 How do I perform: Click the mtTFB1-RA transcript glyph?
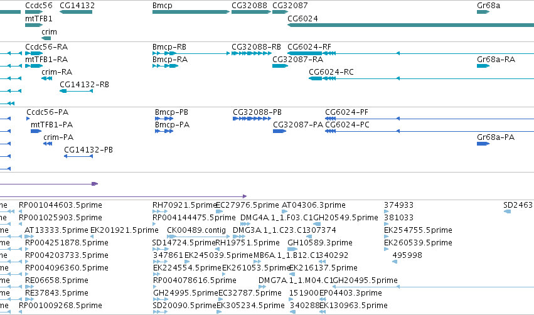point(34,66)
